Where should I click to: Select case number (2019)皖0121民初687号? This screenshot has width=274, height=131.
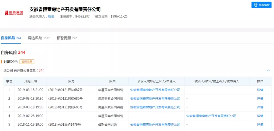coord(65,90)
